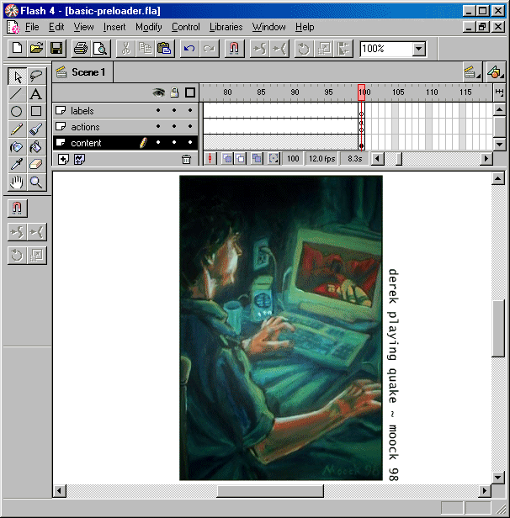Open the Control menu
Viewport: 510px width, 518px height.
point(185,27)
